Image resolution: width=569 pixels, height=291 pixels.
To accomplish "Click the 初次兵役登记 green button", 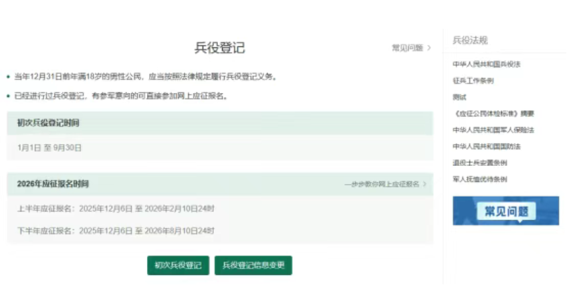I will pos(179,265).
